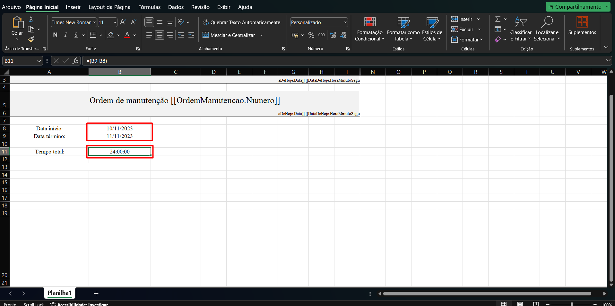Open Formatação Condicional menu

point(369,30)
